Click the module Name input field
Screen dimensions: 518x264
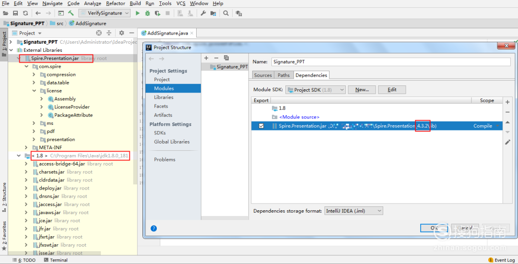tap(391, 62)
